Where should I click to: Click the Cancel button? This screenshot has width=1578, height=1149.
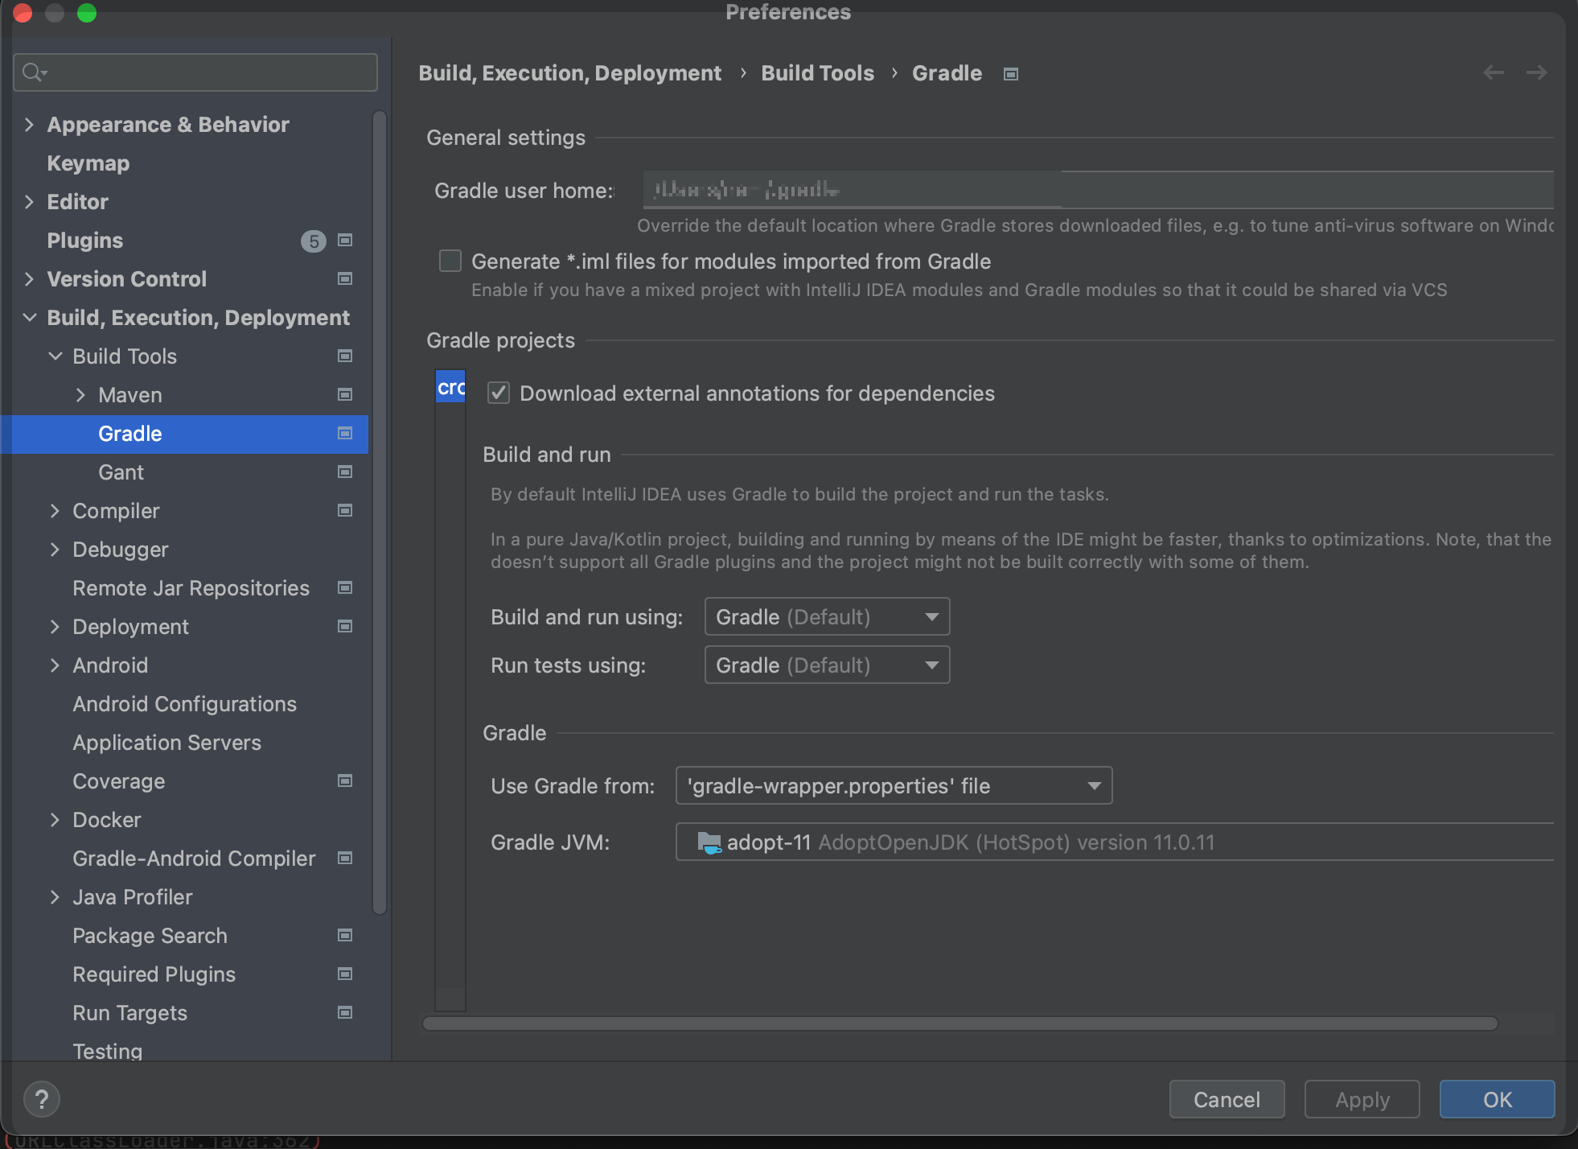pos(1226,1099)
